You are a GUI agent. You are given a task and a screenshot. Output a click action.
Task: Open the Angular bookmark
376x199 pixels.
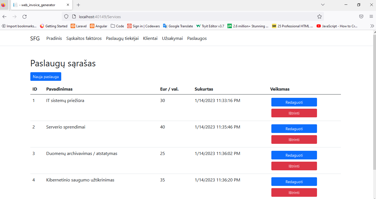[x=99, y=26]
